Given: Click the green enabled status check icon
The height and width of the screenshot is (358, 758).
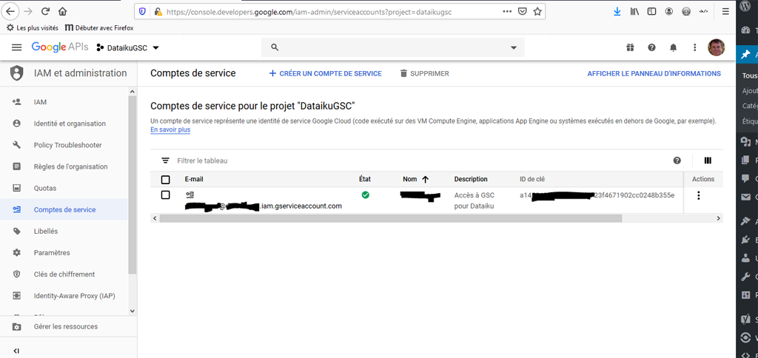Looking at the screenshot, I should [366, 195].
